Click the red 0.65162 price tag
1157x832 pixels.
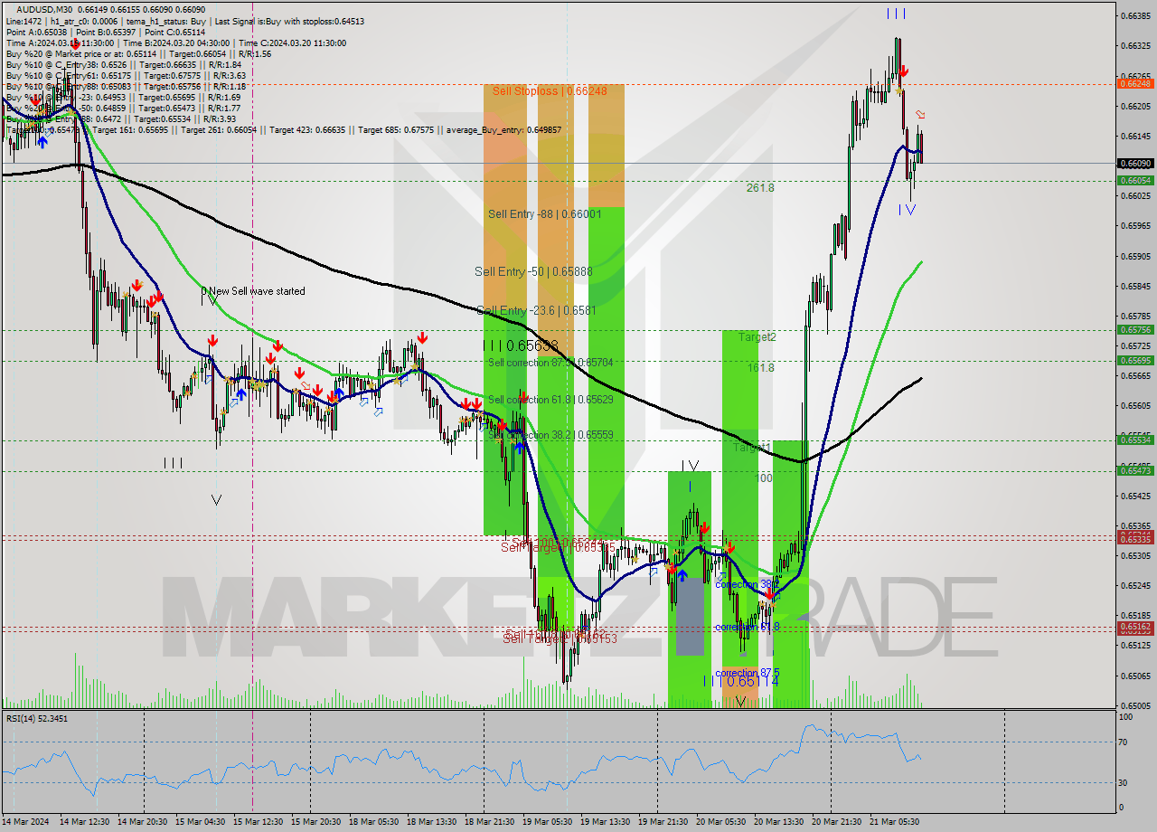(1134, 626)
